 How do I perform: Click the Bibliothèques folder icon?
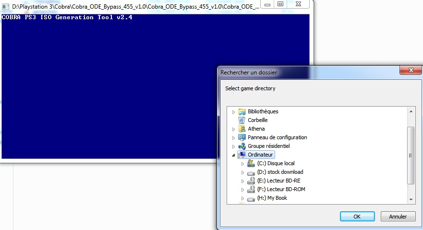coord(242,111)
